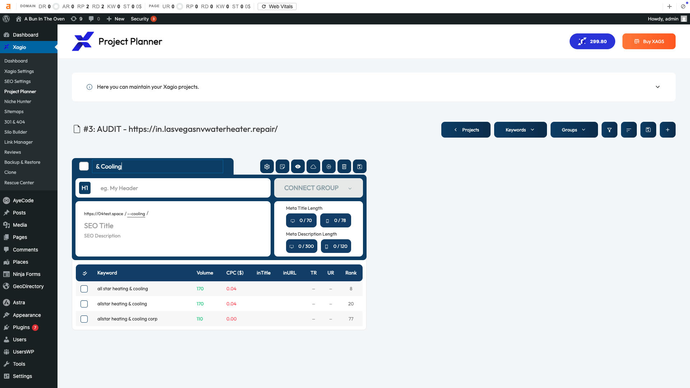Click desktop meta description length 0/300
Image resolution: width=690 pixels, height=388 pixels.
pos(302,246)
